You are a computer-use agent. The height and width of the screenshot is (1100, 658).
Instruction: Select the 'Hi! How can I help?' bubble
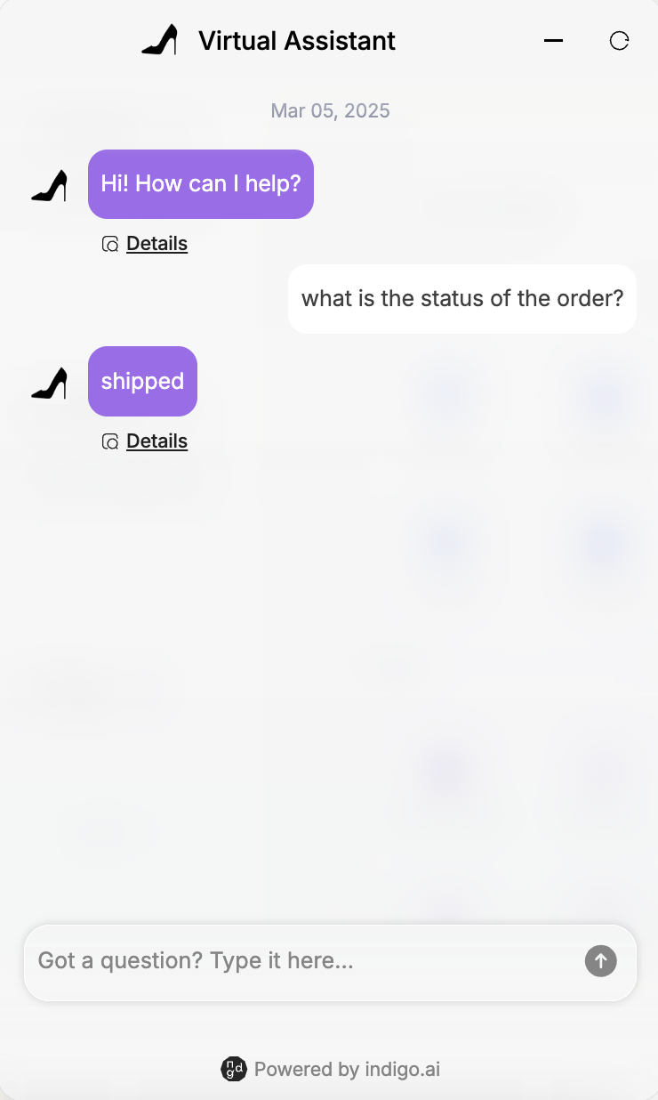point(201,184)
